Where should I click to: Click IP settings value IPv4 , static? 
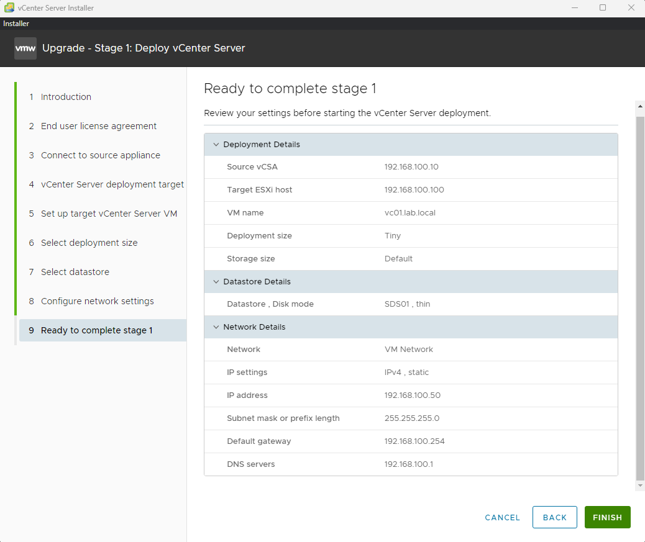click(406, 373)
